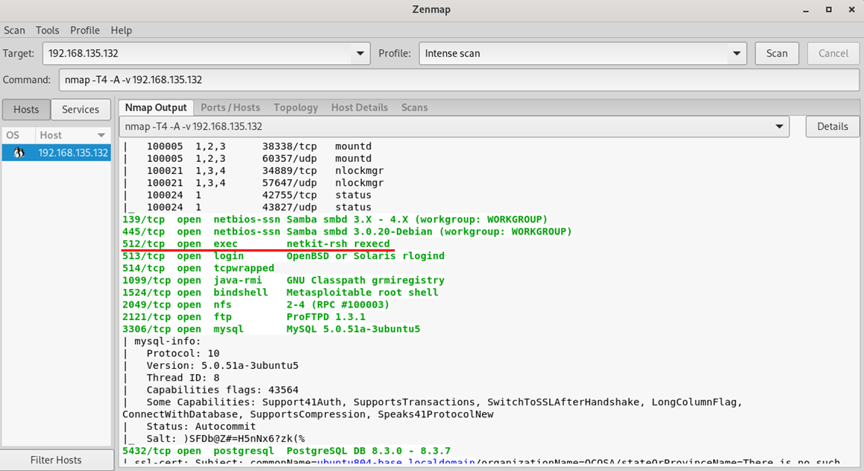Select host 192.168.135.132 in the host list
The image size is (864, 471).
pos(56,153)
